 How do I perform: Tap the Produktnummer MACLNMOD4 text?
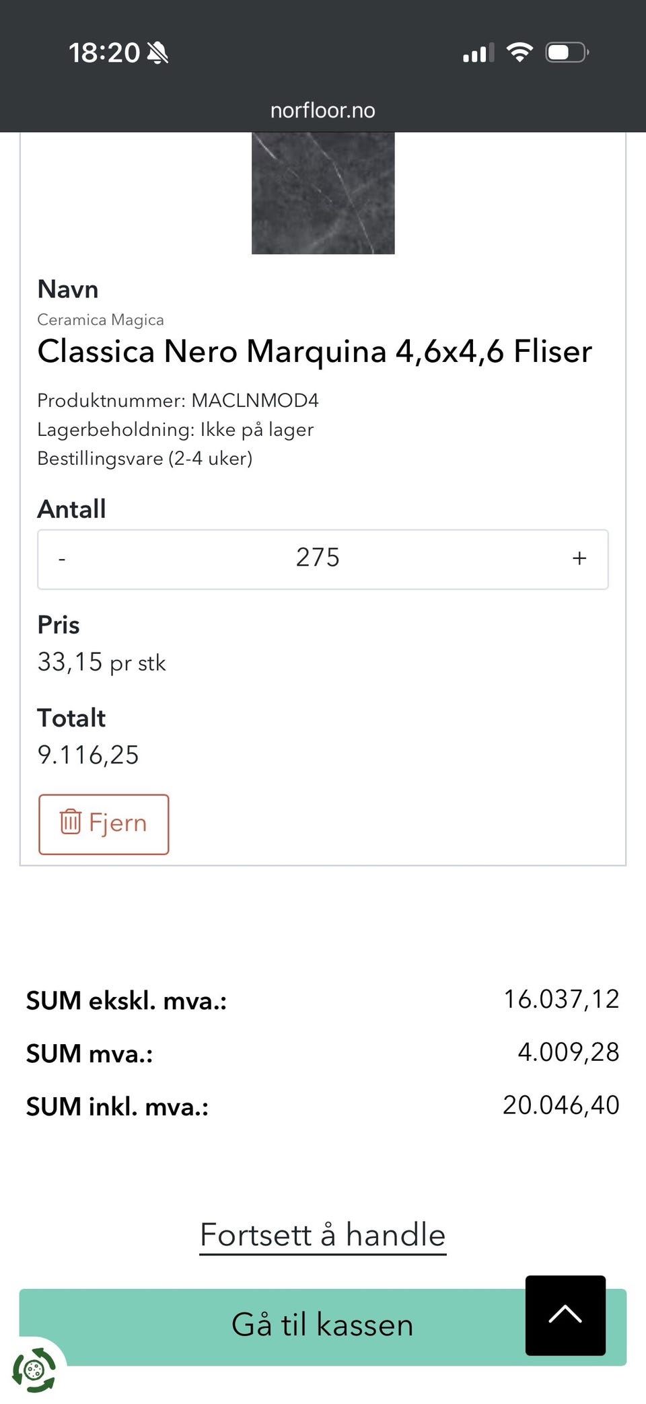tap(178, 400)
